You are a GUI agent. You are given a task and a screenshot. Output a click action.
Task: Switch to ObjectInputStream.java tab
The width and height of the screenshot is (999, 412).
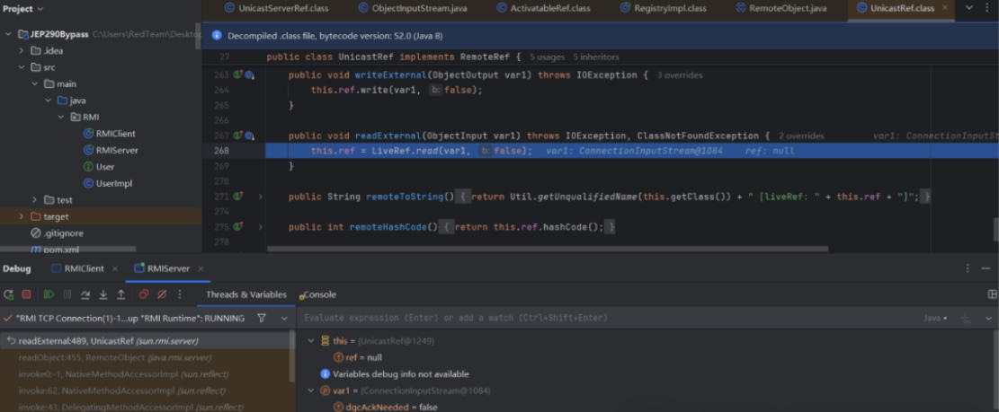click(x=411, y=9)
